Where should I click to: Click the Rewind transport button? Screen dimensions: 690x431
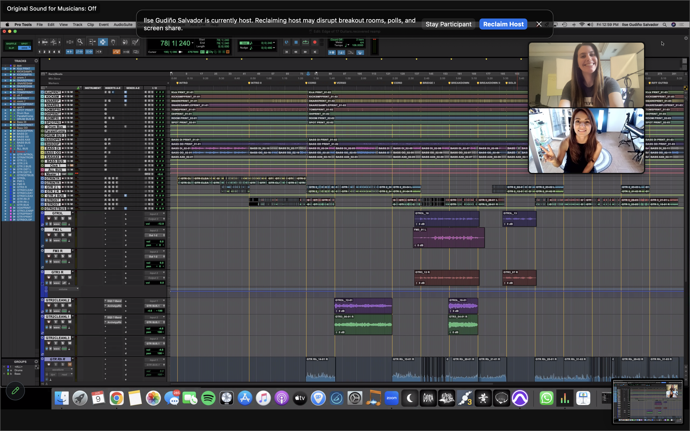296,52
